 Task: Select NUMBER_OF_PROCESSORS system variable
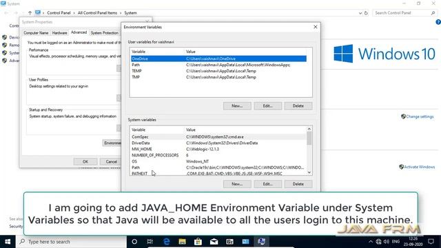(x=218, y=155)
